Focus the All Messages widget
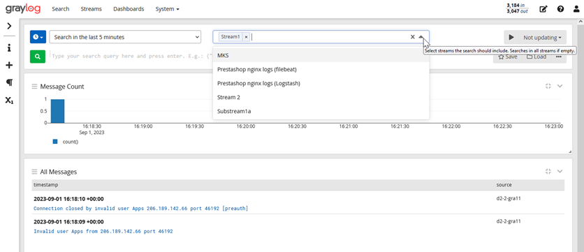This screenshot has width=584, height=252. point(548,171)
